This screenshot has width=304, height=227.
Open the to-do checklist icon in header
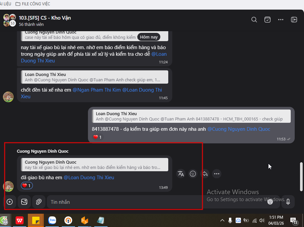coord(267,20)
